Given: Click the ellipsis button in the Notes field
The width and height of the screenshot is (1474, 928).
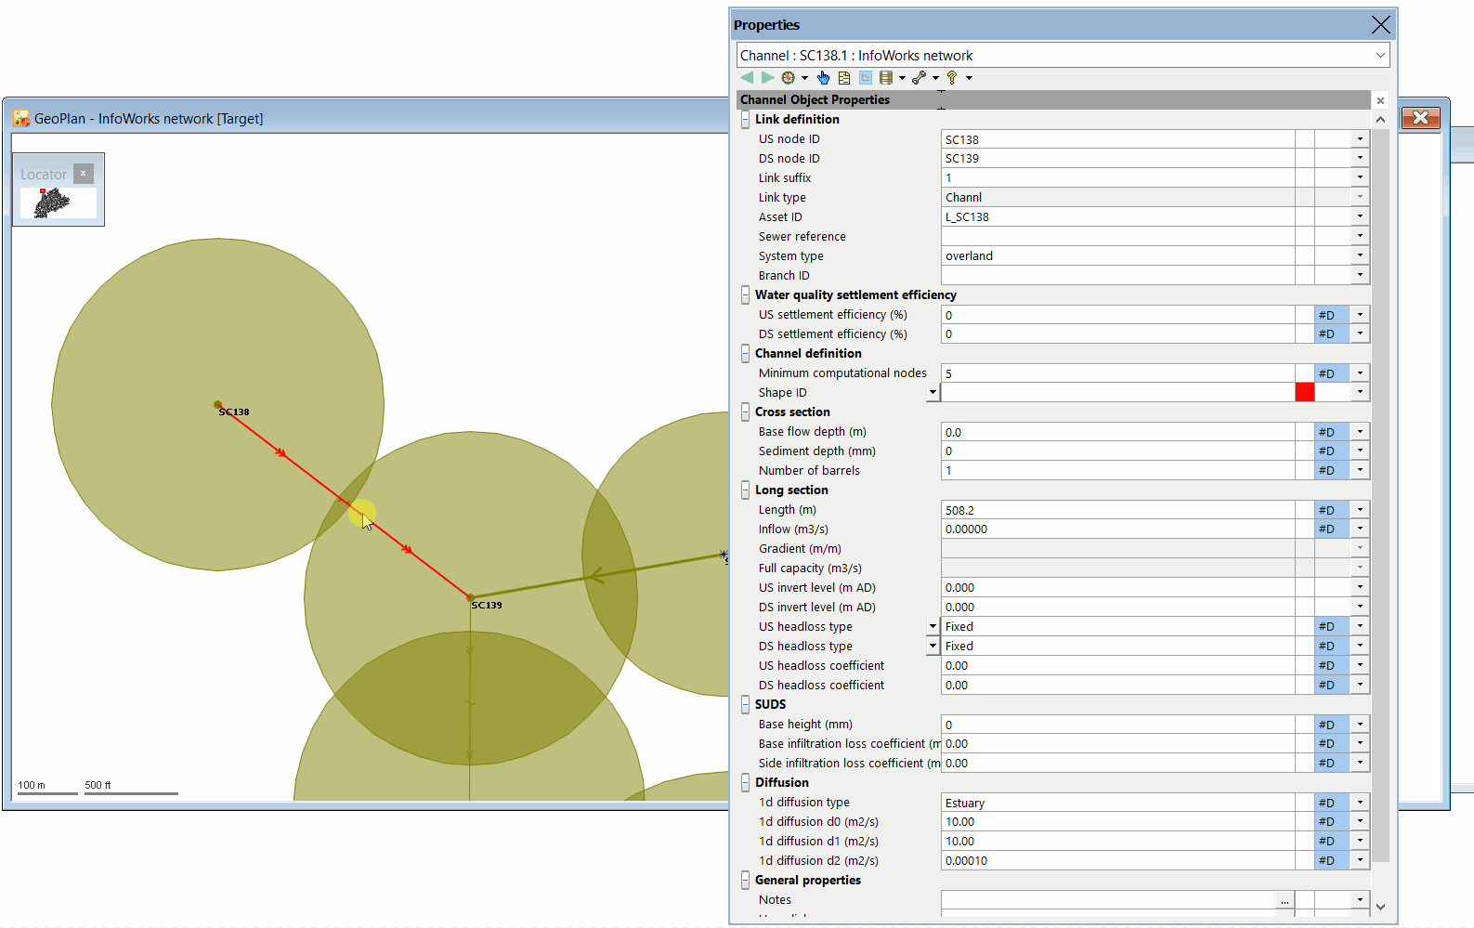Looking at the screenshot, I should (x=1285, y=900).
